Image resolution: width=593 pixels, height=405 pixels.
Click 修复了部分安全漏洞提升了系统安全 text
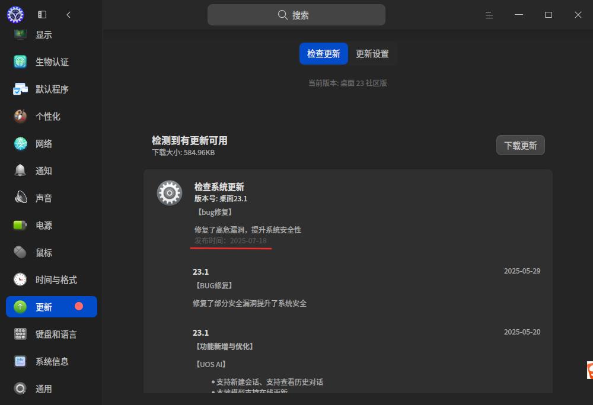pos(250,303)
